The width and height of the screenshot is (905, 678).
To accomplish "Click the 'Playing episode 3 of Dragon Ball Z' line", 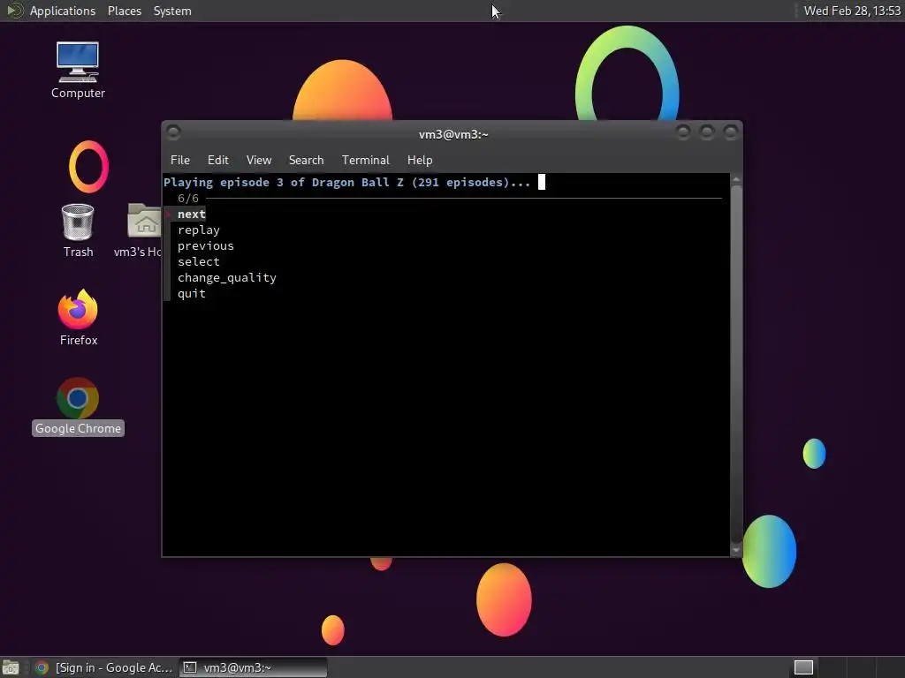I will coord(346,182).
